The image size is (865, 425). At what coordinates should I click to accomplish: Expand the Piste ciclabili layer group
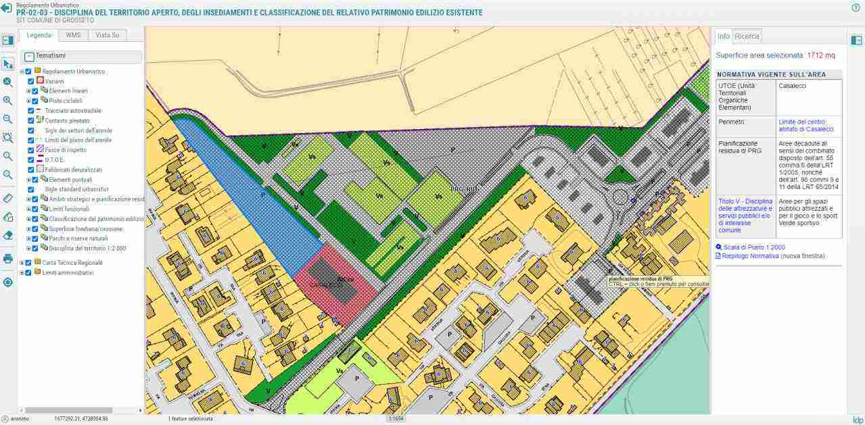28,101
